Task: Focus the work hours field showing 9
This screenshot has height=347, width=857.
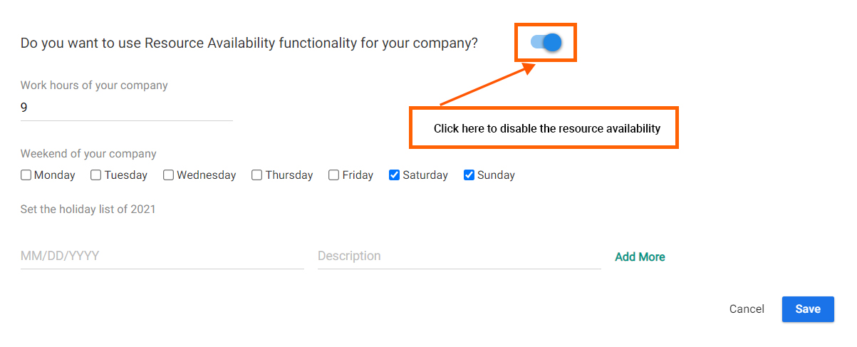Action: tap(127, 108)
